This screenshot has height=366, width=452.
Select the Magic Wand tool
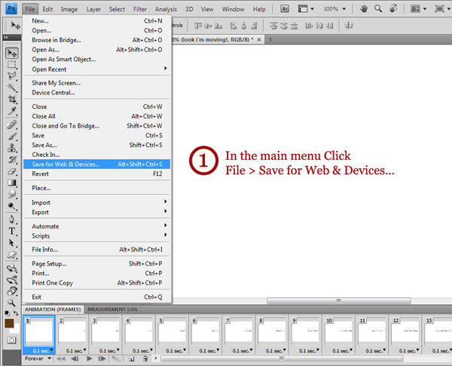click(x=12, y=88)
